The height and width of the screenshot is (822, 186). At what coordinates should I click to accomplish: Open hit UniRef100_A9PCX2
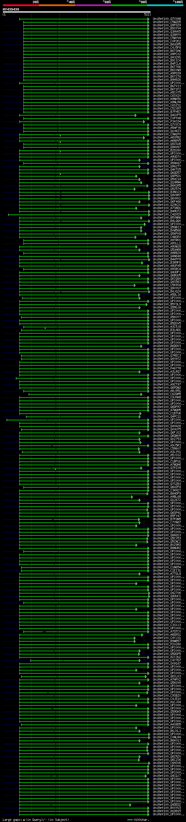point(167,54)
